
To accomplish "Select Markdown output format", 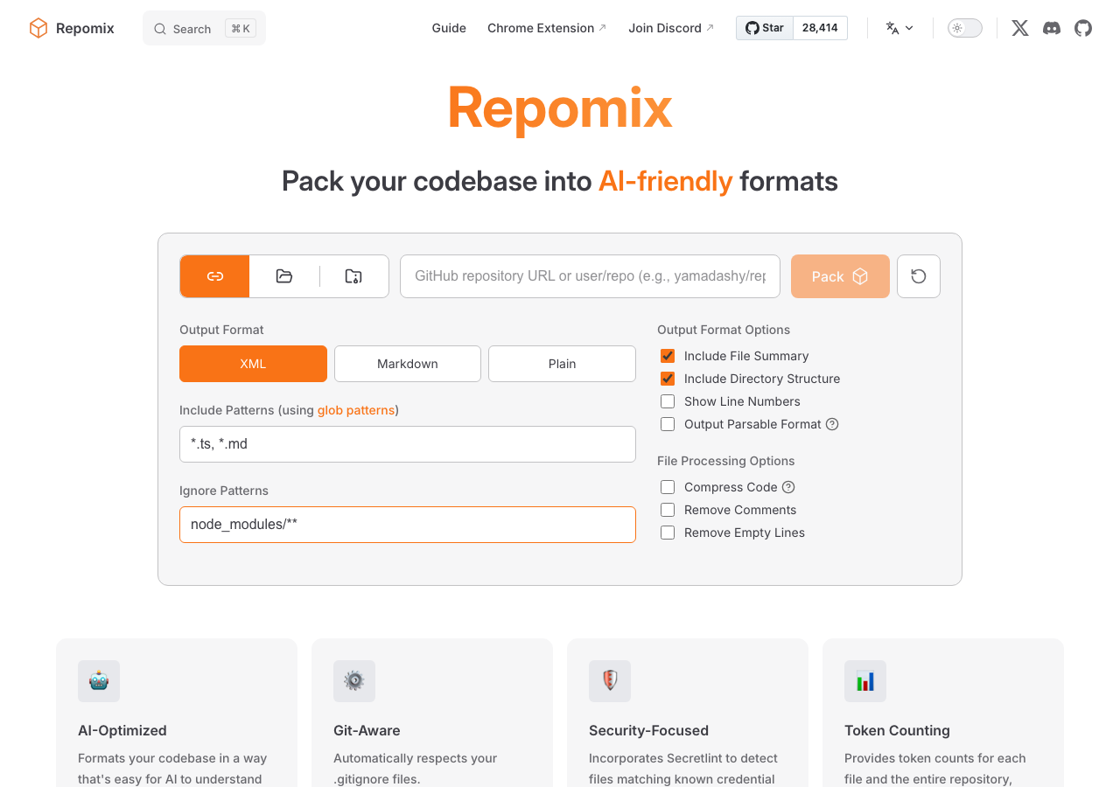I will click(x=408, y=364).
